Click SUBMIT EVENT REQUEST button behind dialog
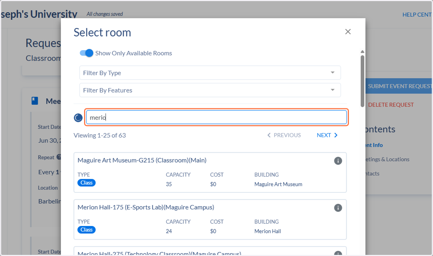 399,86
